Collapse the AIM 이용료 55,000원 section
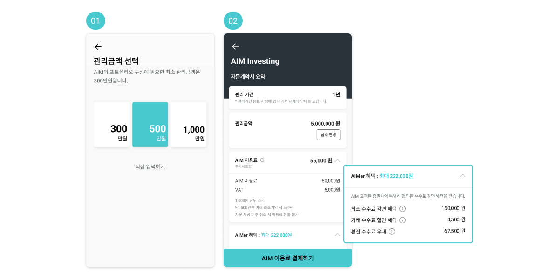Viewport: 559px width, 279px height. [338, 160]
